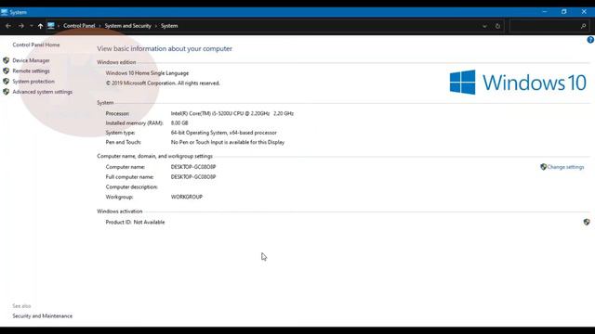Image resolution: width=595 pixels, height=334 pixels.
Task: Open the recent locations dropdown arrow
Action: click(x=32, y=26)
